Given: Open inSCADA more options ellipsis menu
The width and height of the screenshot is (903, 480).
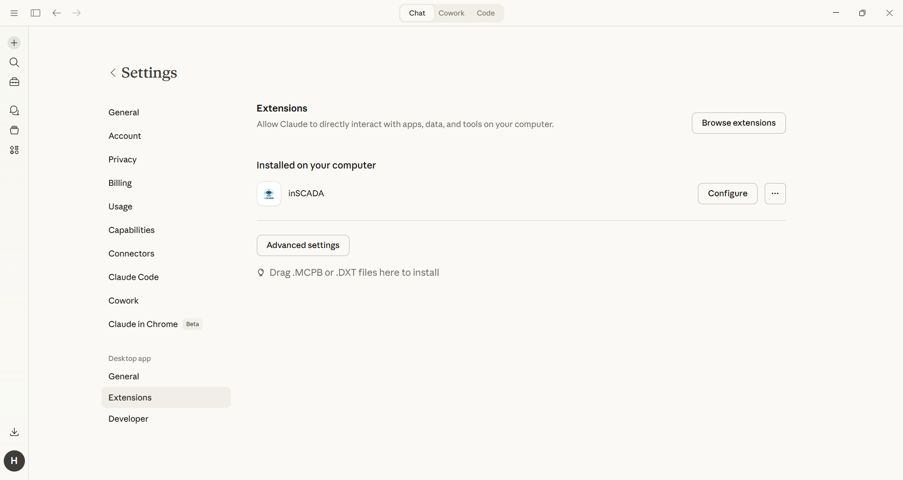Looking at the screenshot, I should pyautogui.click(x=775, y=193).
